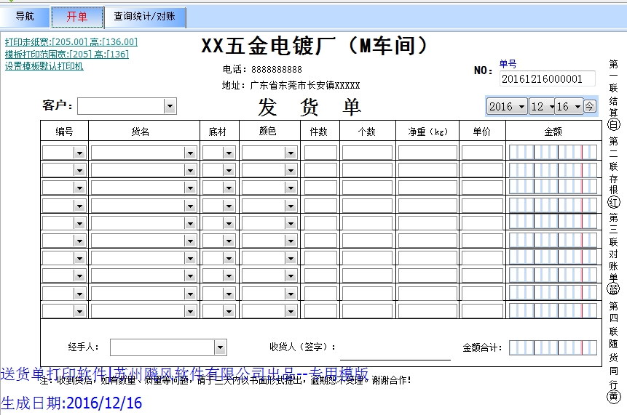The height and width of the screenshot is (415, 627).
Task: Open 底材 dropdown in last table row
Action: pyautogui.click(x=229, y=311)
